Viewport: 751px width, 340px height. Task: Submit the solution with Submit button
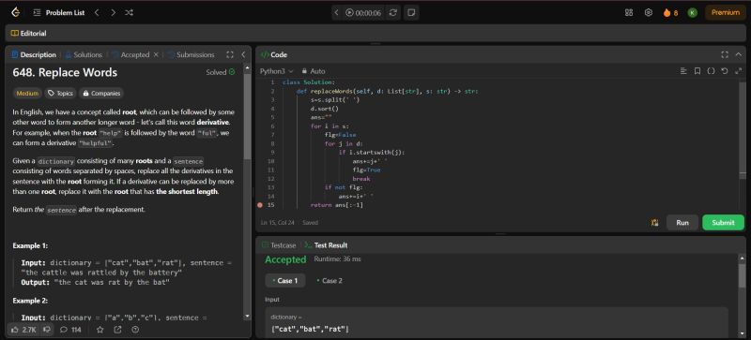tap(723, 222)
